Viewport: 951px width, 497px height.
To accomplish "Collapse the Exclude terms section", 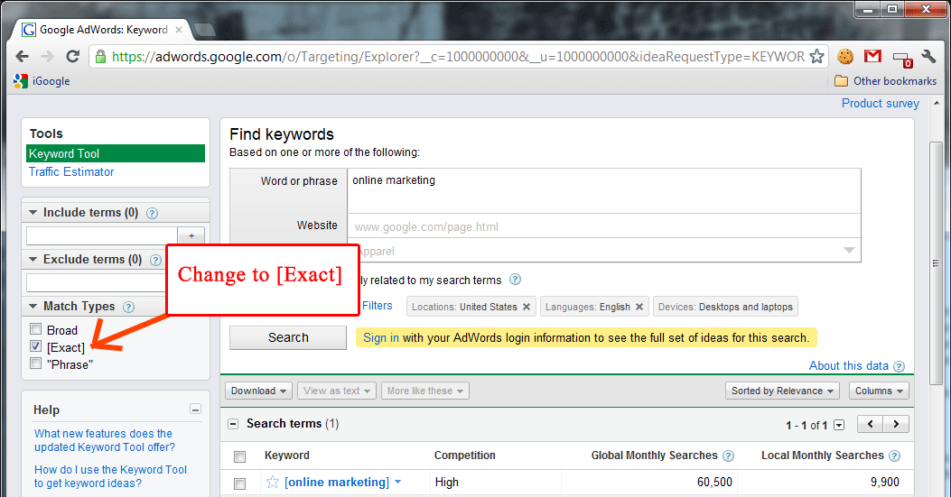I will pyautogui.click(x=33, y=260).
